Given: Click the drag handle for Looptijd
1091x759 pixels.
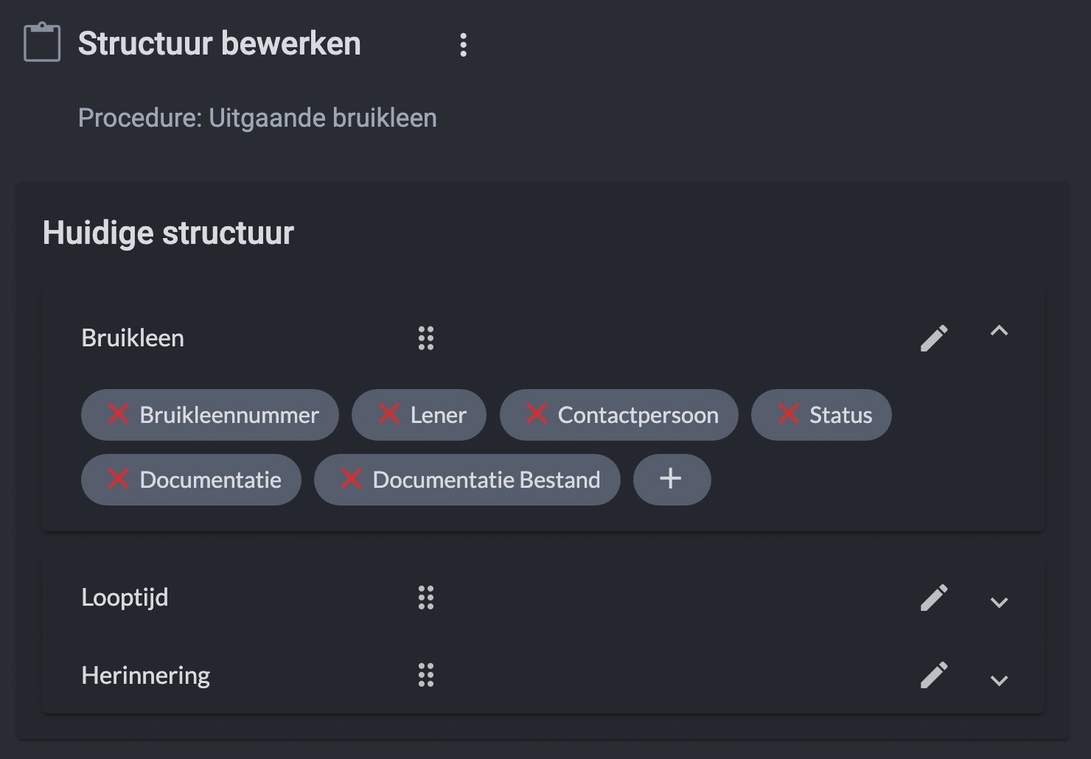Looking at the screenshot, I should click(x=426, y=598).
